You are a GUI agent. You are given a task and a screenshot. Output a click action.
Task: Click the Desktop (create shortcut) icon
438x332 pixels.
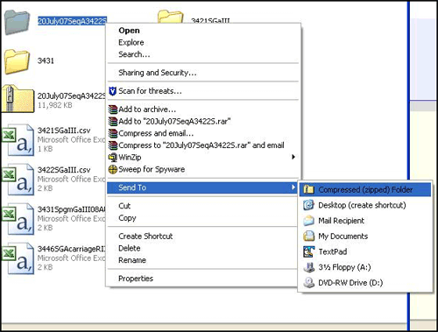coord(308,205)
